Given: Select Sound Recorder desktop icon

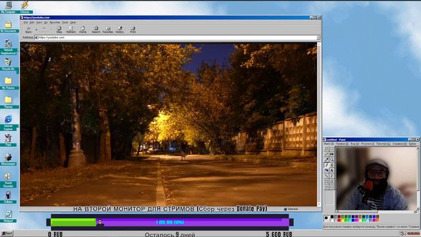Looking at the screenshot, I should pos(9,180).
